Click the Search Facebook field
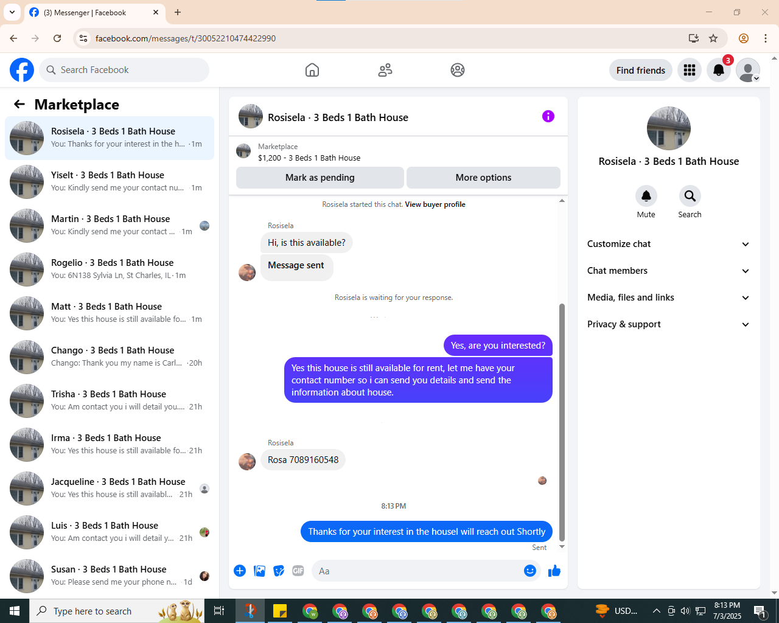Viewport: 779px width, 623px height. point(124,70)
